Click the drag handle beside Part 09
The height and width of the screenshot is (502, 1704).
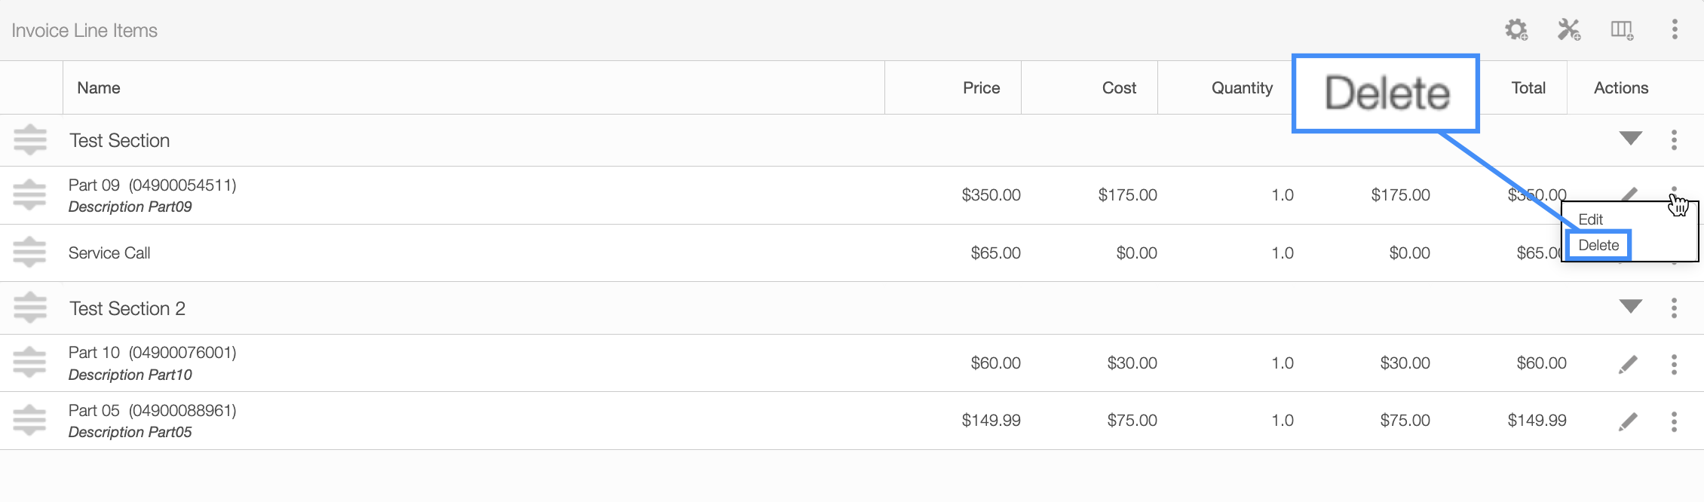(x=30, y=195)
